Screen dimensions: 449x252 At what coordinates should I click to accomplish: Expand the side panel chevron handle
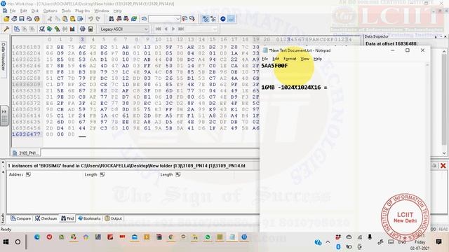click(4, 115)
